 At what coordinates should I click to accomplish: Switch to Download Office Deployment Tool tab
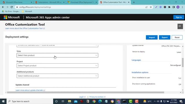(x=82, y=2)
